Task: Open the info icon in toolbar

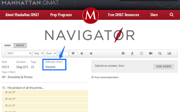Action: [123, 53]
